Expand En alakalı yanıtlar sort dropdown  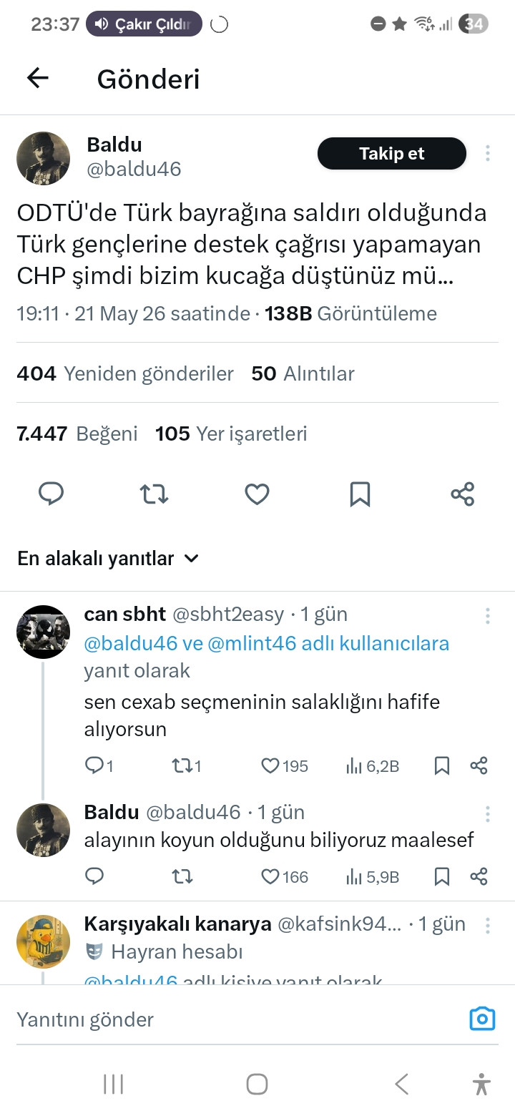click(x=107, y=559)
